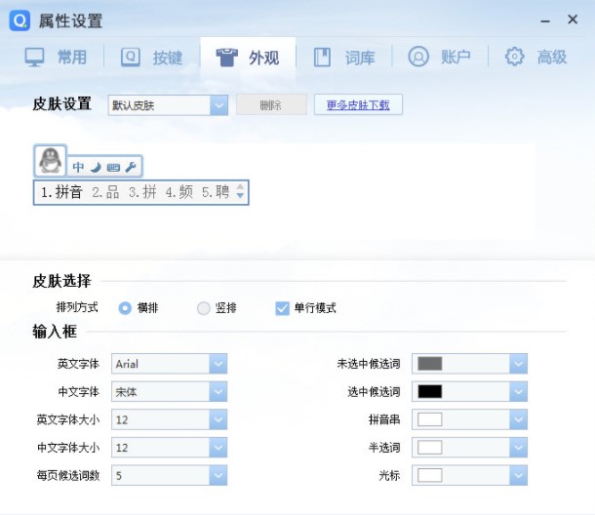Open the 半选词 color dropdown arrow
This screenshot has width=595, height=515.
pos(518,447)
